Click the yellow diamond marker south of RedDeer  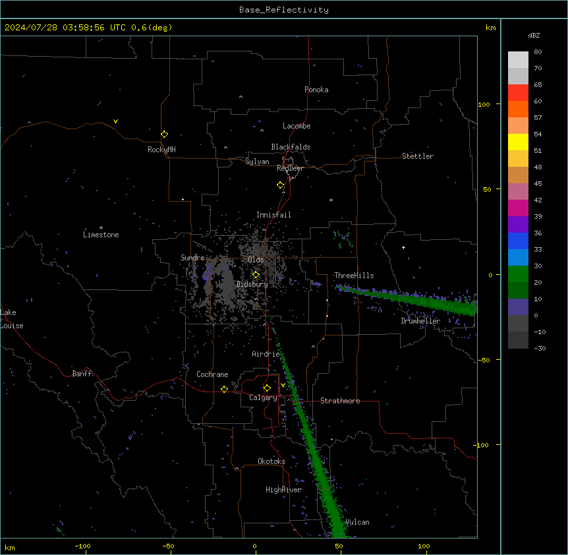coord(280,185)
